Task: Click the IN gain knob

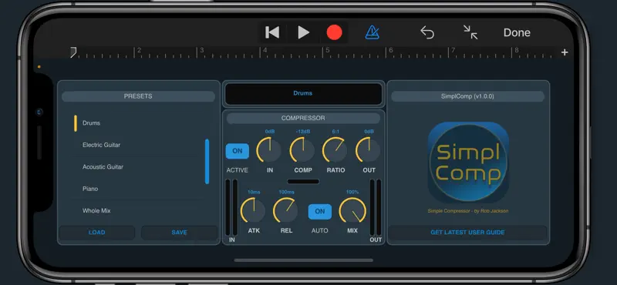Action: (x=269, y=149)
